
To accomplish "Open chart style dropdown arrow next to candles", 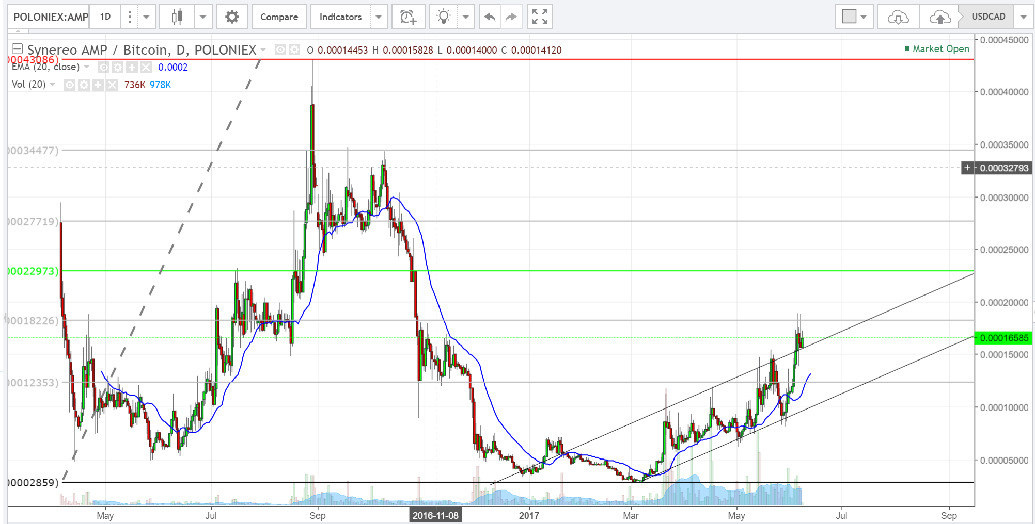I will coord(203,17).
